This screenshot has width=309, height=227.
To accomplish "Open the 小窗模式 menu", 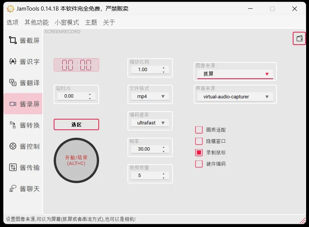I will 67,22.
